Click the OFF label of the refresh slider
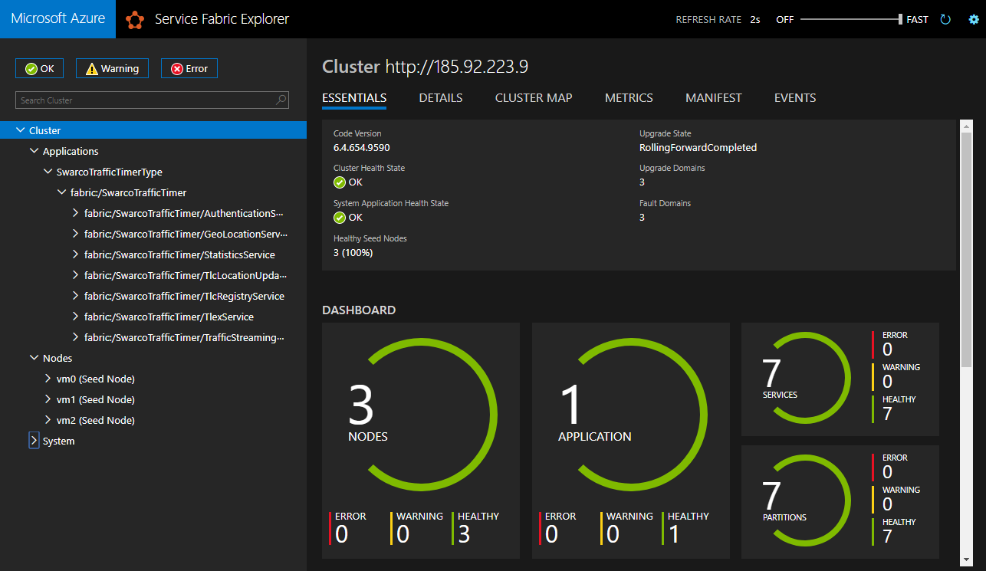 (x=784, y=20)
